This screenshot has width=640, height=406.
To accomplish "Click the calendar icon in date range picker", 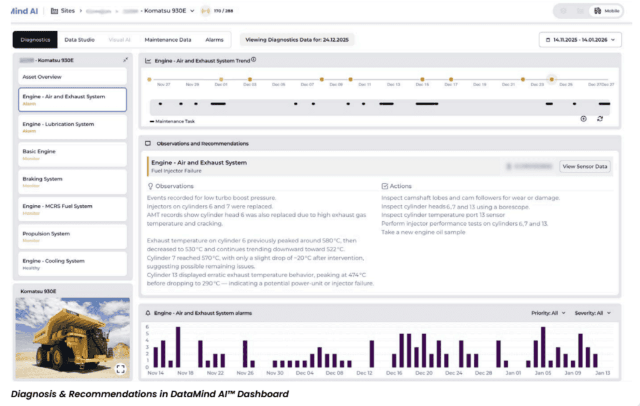I will click(548, 40).
